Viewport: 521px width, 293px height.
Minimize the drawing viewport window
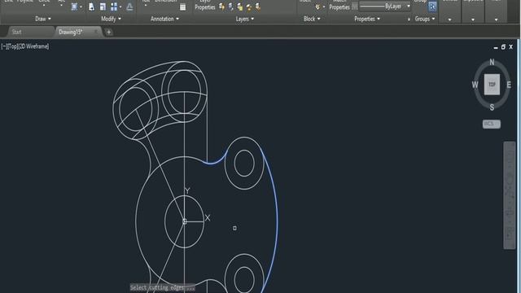click(496, 47)
